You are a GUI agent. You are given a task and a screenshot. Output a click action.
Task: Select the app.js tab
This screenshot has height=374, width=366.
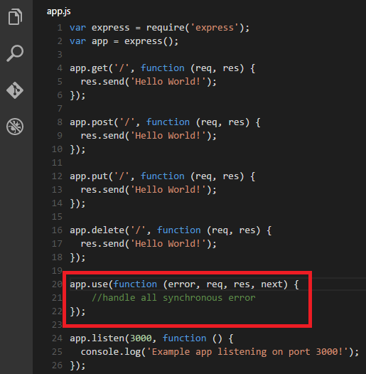tap(59, 11)
